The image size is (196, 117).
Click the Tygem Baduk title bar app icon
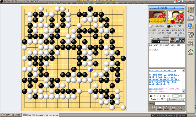pos(2,1)
